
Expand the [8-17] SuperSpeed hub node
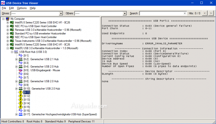(x=16, y=114)
